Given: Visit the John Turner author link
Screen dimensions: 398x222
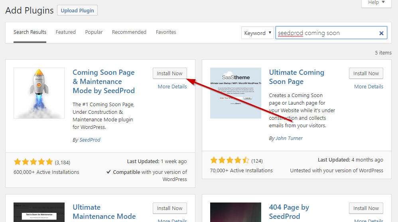Looking at the screenshot, I should click(x=289, y=138).
